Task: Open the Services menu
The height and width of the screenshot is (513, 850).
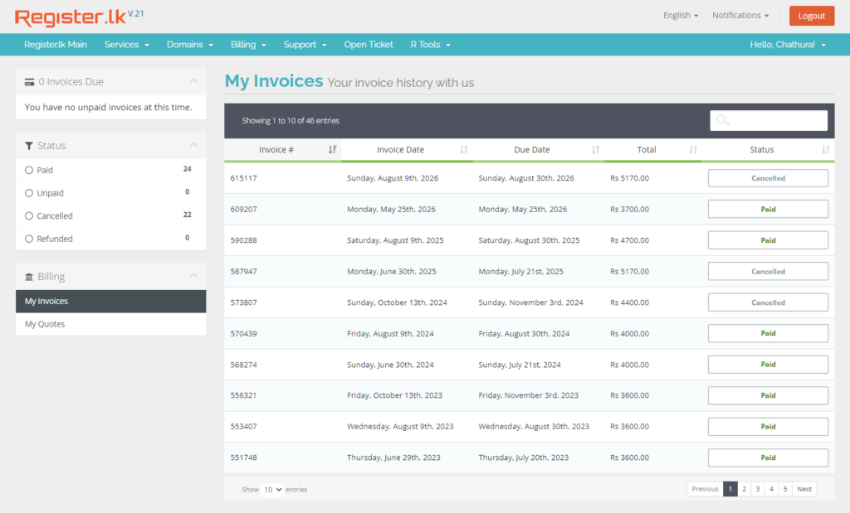Action: pos(126,45)
